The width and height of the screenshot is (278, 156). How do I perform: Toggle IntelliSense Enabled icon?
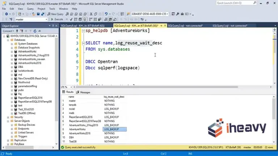click(x=85, y=19)
